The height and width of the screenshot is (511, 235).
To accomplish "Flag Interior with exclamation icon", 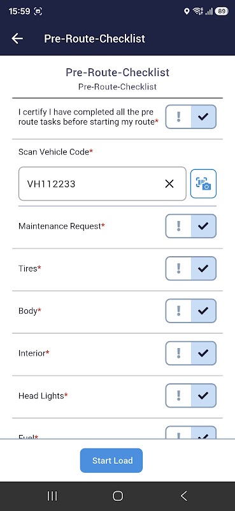I will click(x=178, y=353).
